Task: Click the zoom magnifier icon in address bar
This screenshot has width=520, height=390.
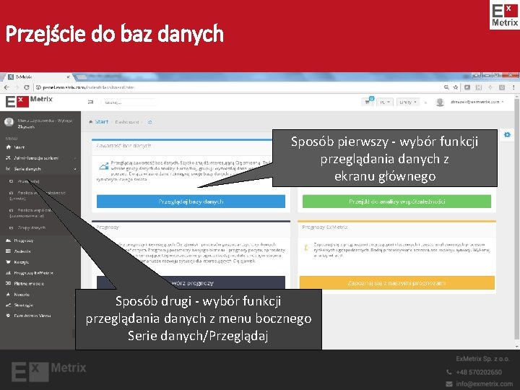Action: coord(446,87)
